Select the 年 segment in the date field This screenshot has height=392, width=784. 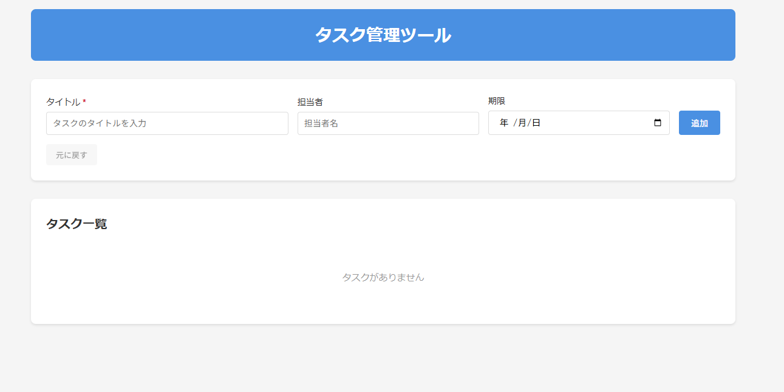[x=504, y=123]
